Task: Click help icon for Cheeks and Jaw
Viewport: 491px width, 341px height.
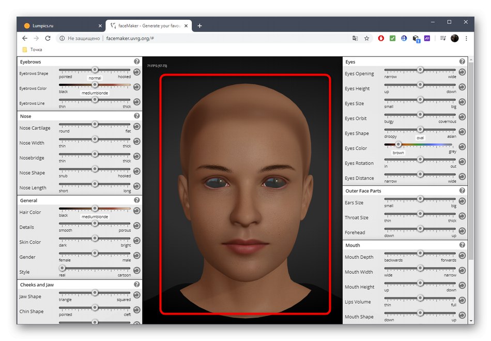Action: [136, 284]
